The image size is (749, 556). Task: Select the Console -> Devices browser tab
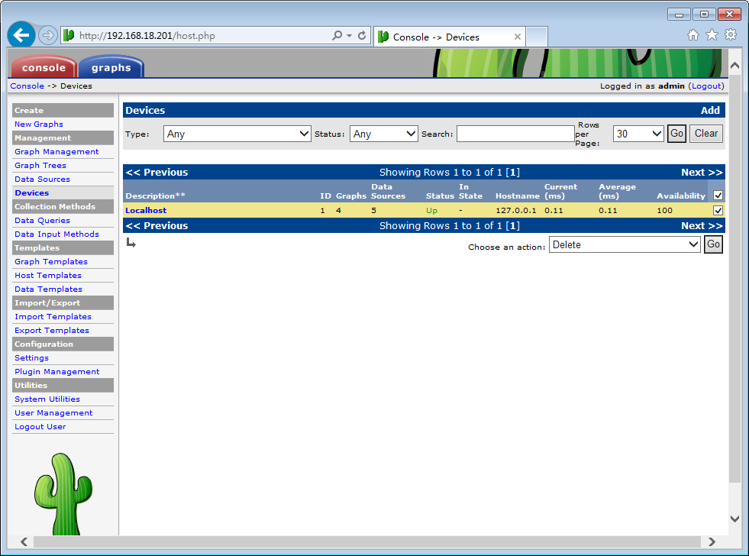coord(450,37)
